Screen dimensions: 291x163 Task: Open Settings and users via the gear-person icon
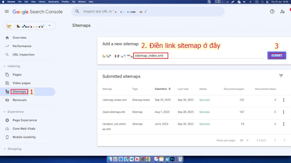coord(282,11)
